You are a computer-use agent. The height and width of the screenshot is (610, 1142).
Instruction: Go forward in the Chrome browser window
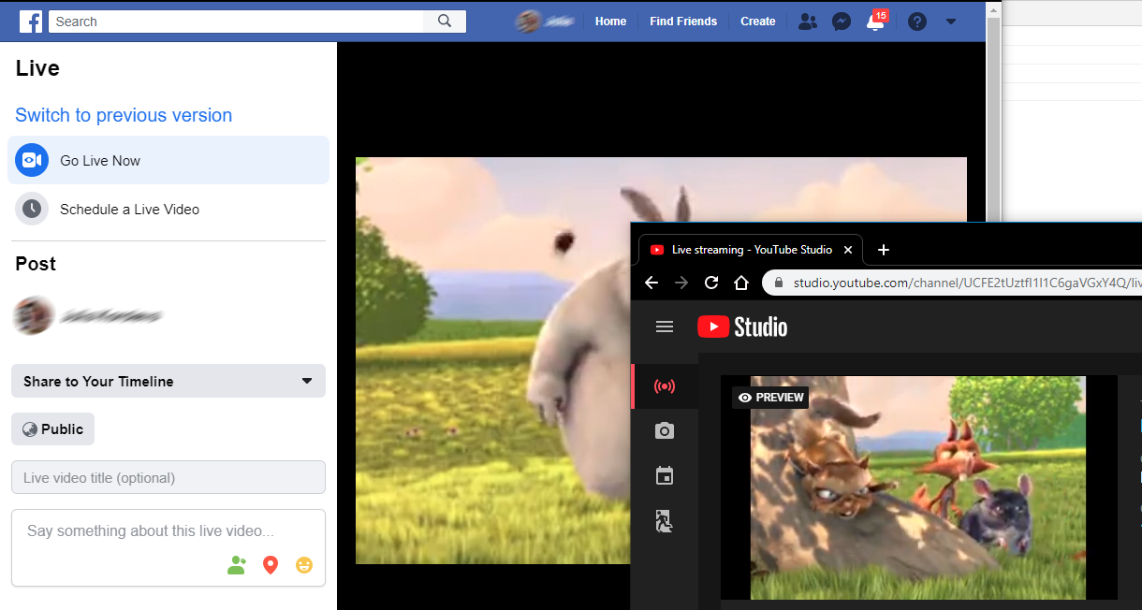[x=681, y=283]
